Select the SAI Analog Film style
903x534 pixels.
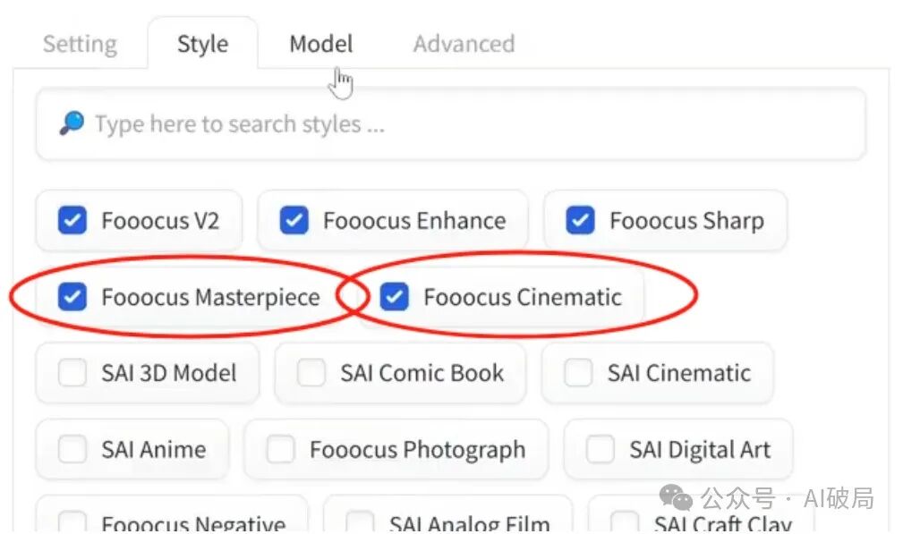pos(360,522)
